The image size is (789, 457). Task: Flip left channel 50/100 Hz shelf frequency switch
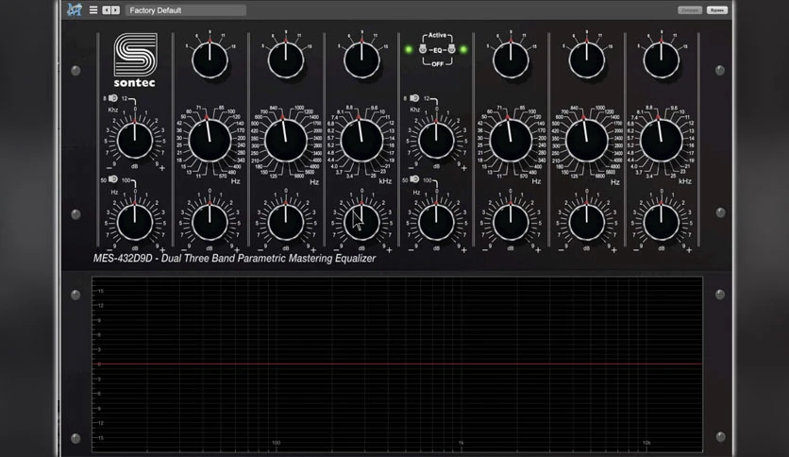click(113, 179)
